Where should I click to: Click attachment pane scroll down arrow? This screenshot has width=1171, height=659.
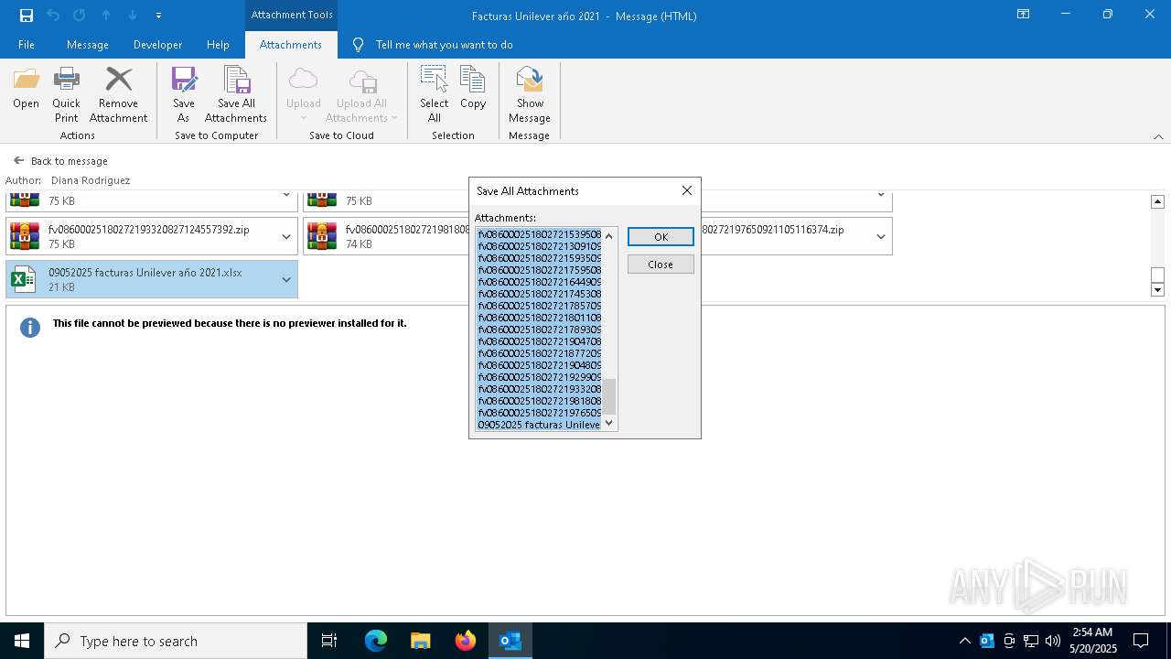click(1157, 290)
